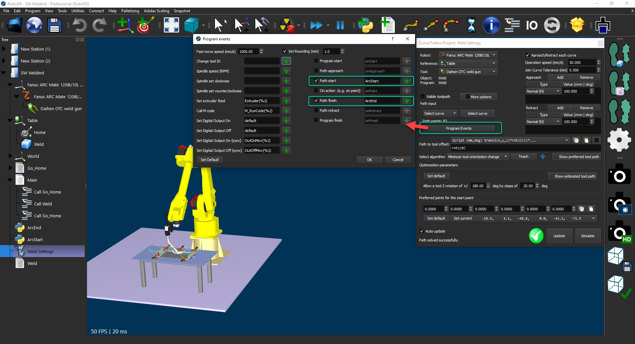
Task: Click the Fit all view icon
Action: point(171,25)
